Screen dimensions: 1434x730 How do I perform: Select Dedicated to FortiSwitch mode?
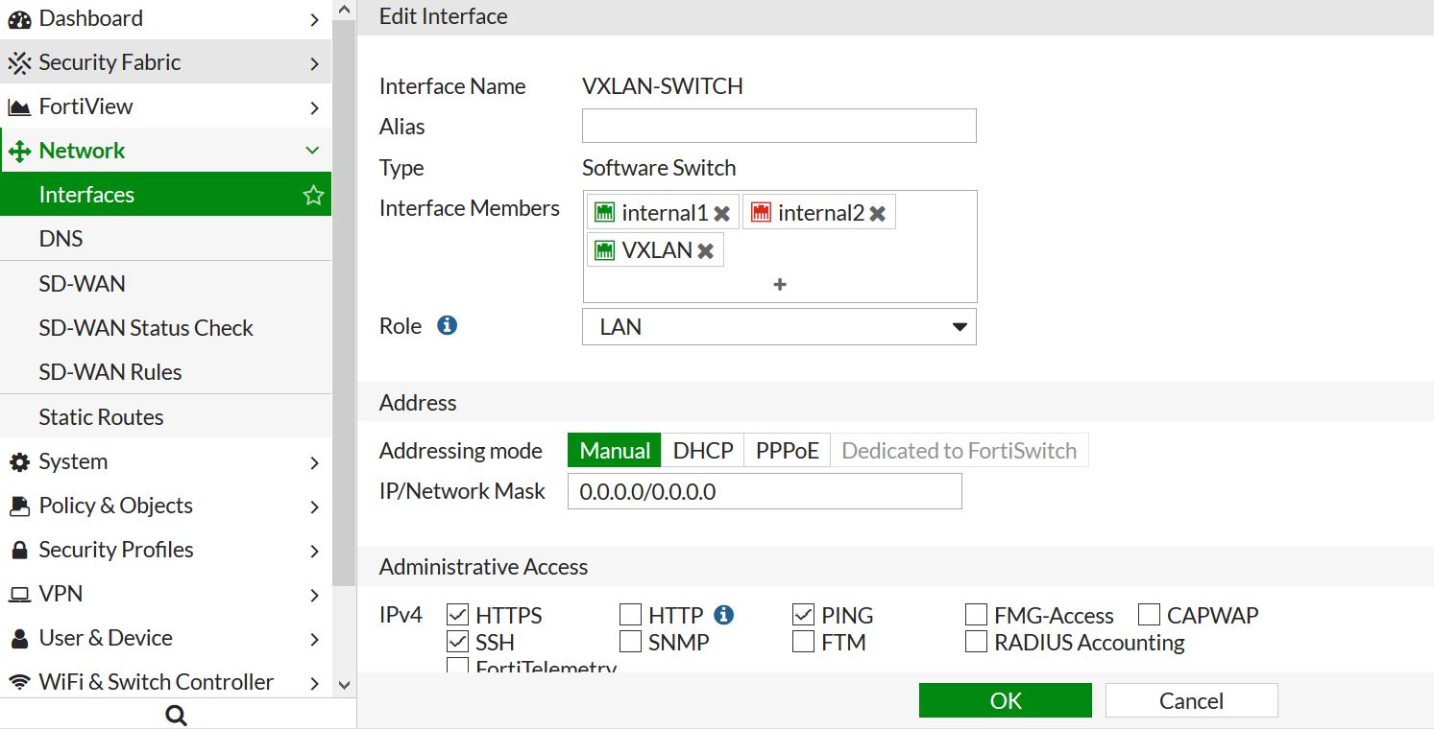pyautogui.click(x=960, y=450)
